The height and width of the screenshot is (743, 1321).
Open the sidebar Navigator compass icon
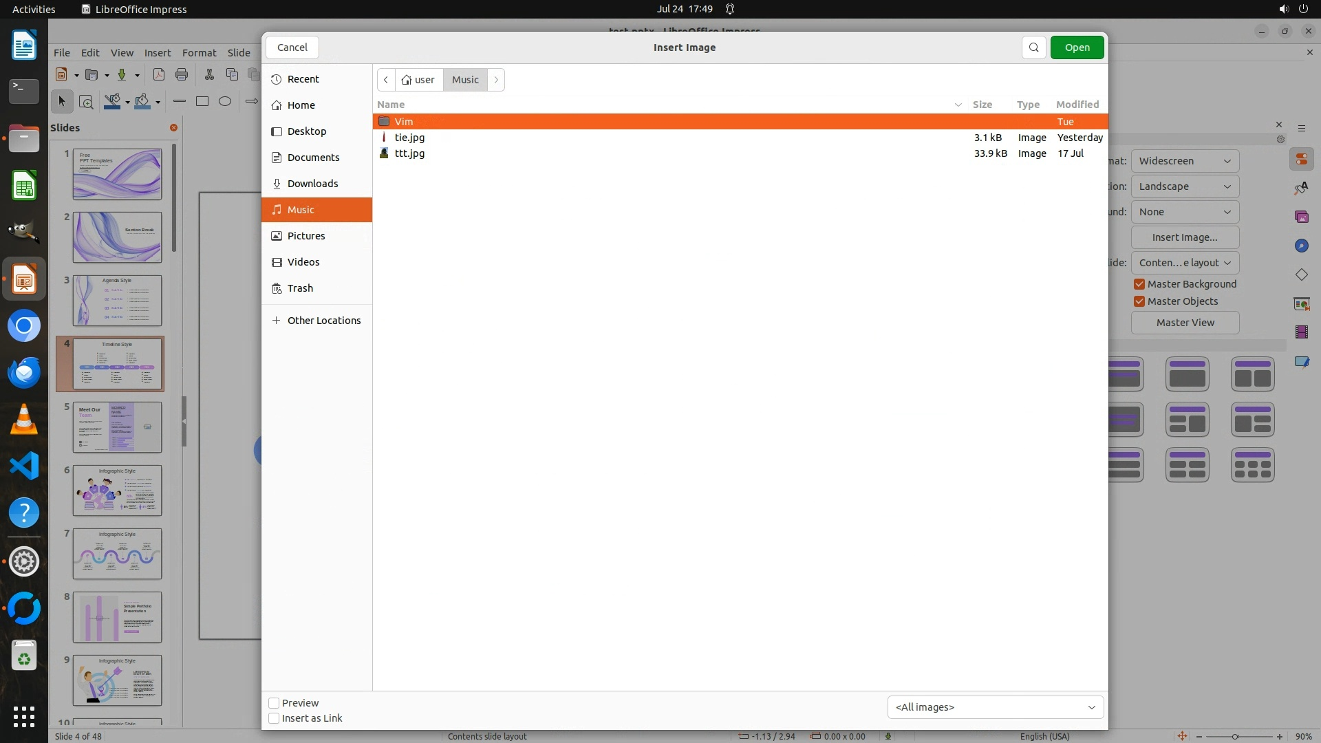(x=1301, y=246)
